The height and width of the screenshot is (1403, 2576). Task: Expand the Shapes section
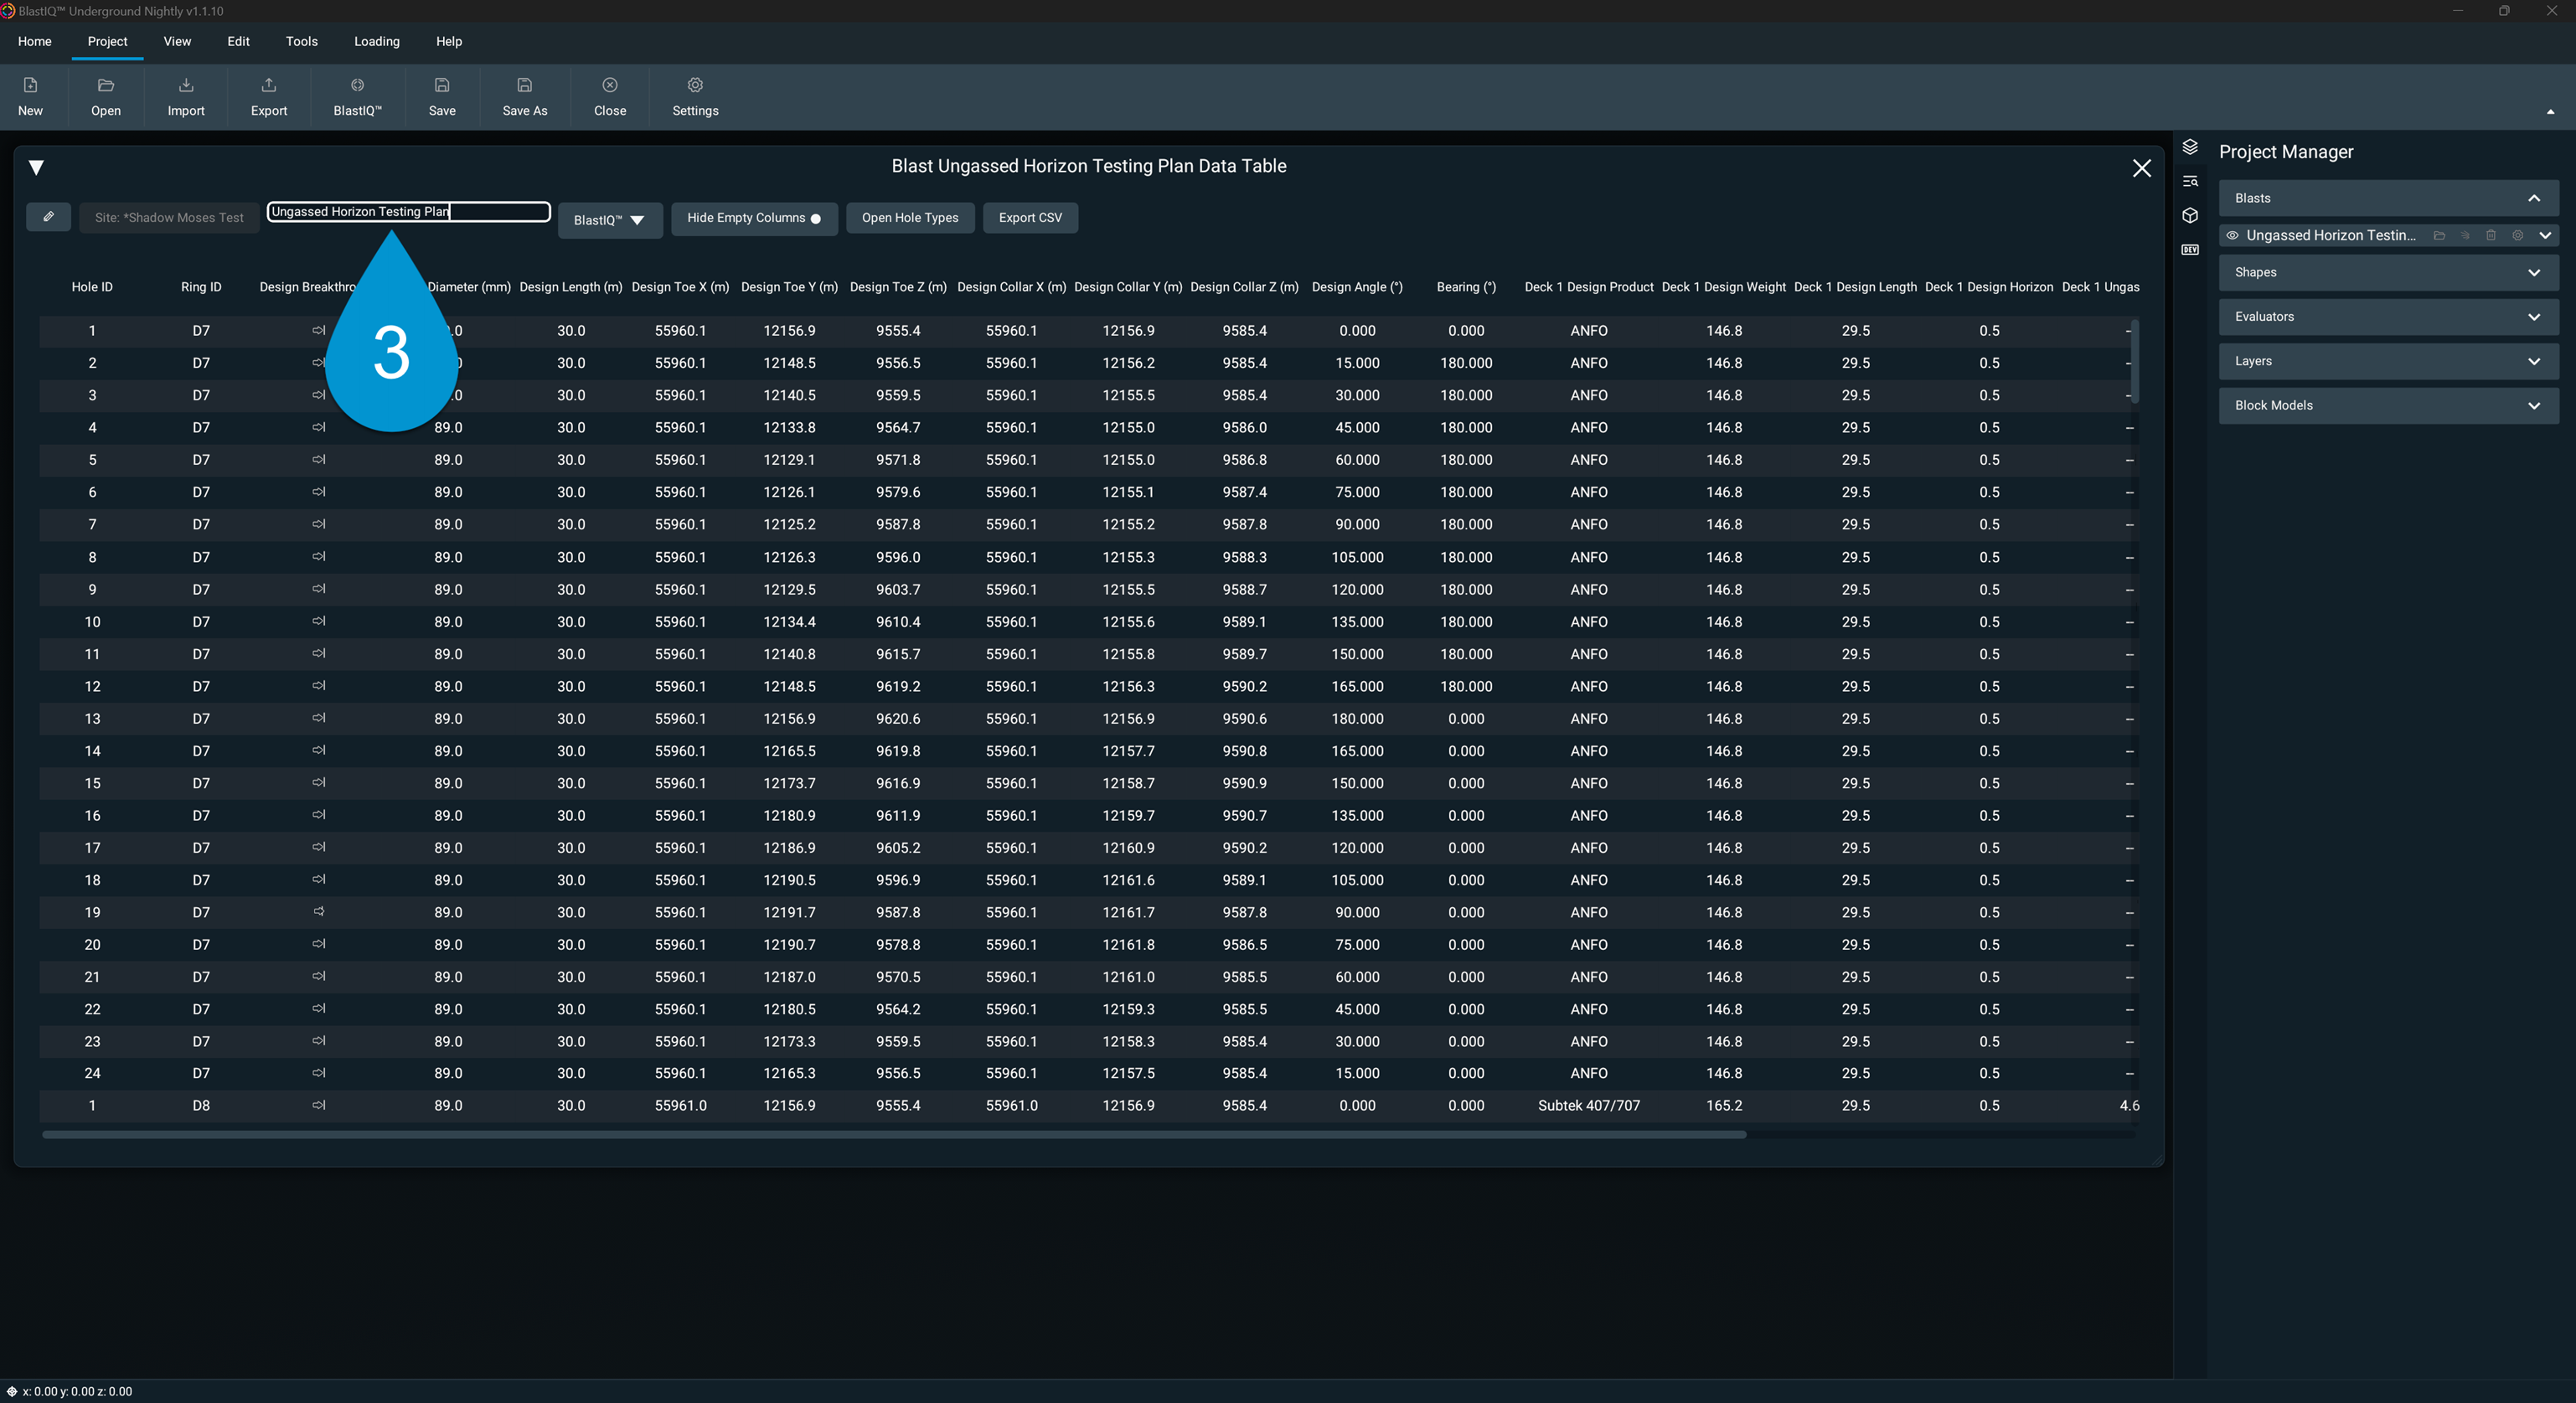coord(2534,272)
